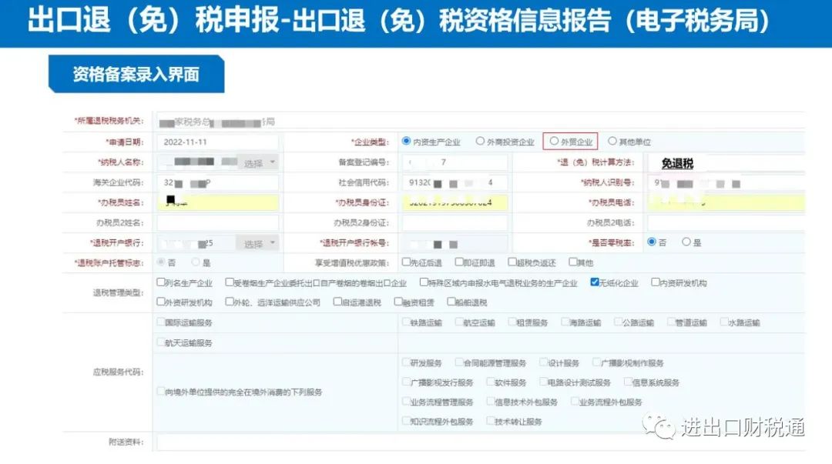
Task: Check the 启运港退税 checkbox
Action: click(x=337, y=302)
